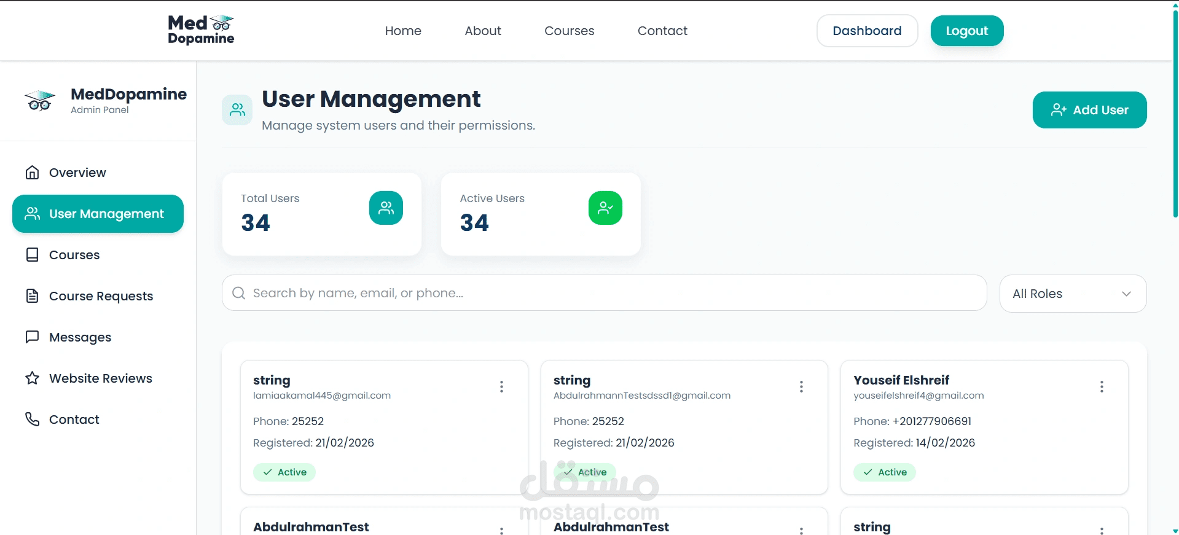Expand the All Roles filter dropdown
Screen dimensions: 1179x535
tap(1073, 294)
